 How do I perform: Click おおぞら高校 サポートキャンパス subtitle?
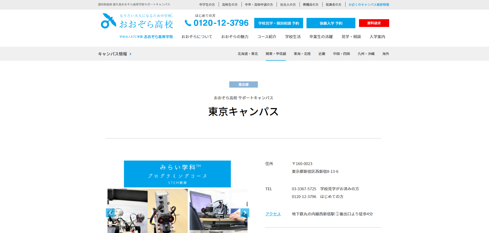244,98
